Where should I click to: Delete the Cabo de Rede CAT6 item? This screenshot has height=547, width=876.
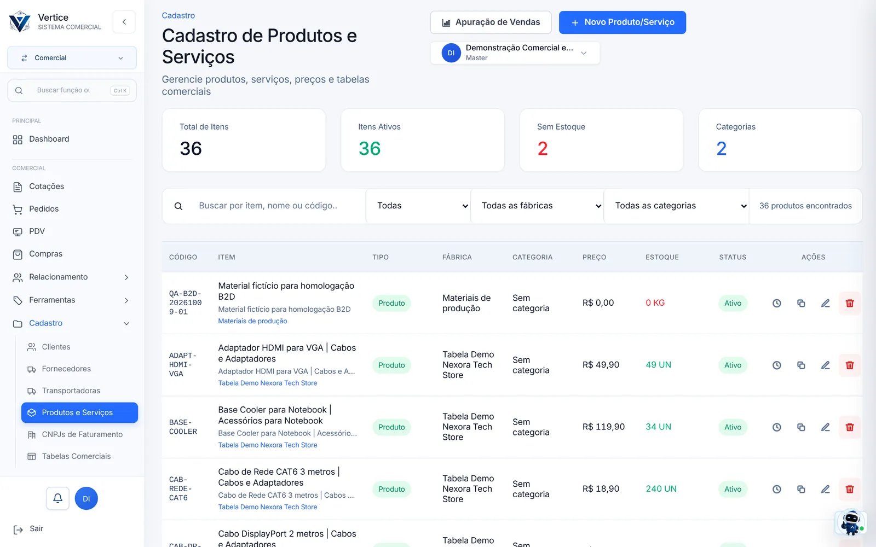click(850, 489)
